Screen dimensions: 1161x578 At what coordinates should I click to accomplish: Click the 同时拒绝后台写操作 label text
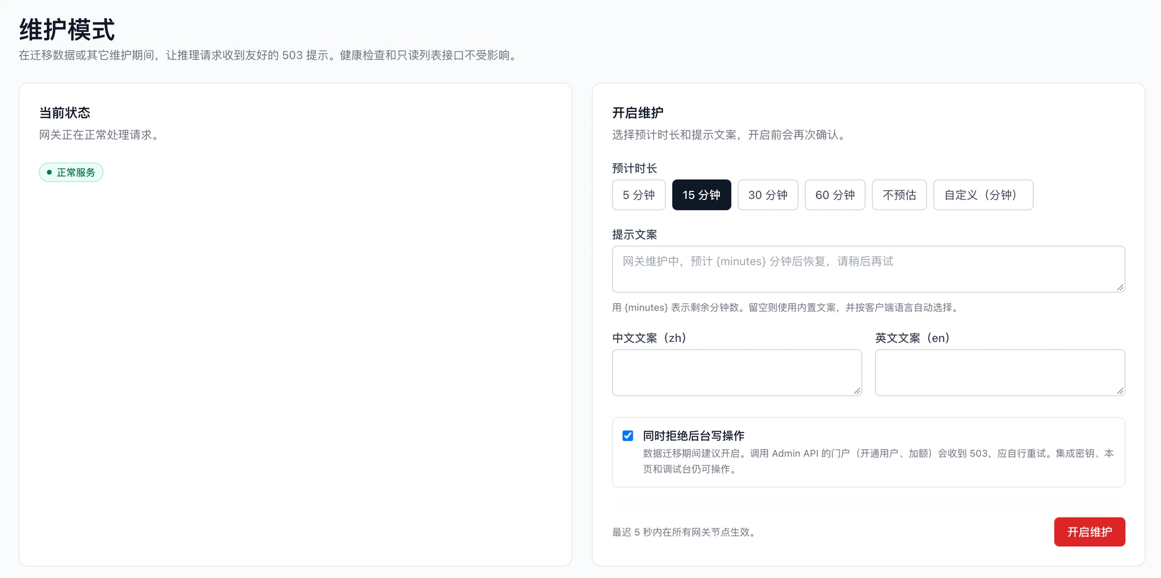pyautogui.click(x=693, y=436)
